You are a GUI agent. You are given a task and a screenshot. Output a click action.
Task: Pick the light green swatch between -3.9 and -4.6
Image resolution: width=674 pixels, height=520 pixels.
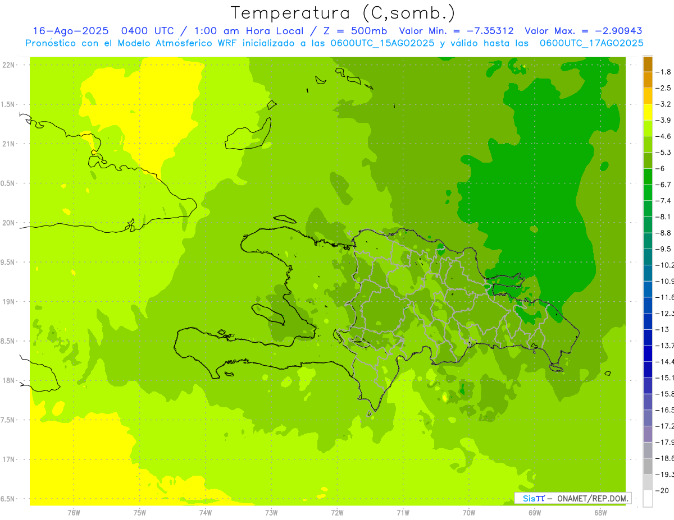click(648, 128)
